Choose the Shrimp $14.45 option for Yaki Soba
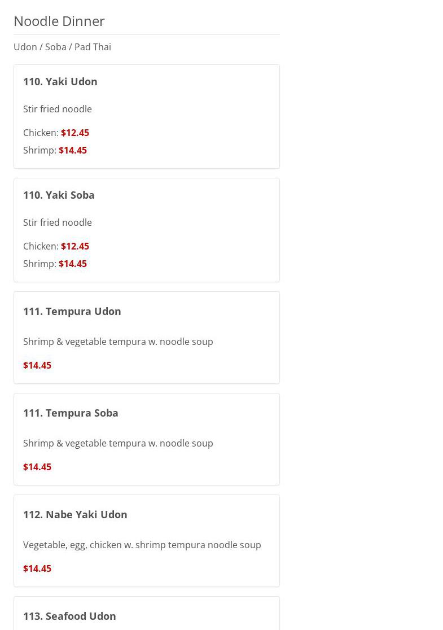 coord(55,264)
